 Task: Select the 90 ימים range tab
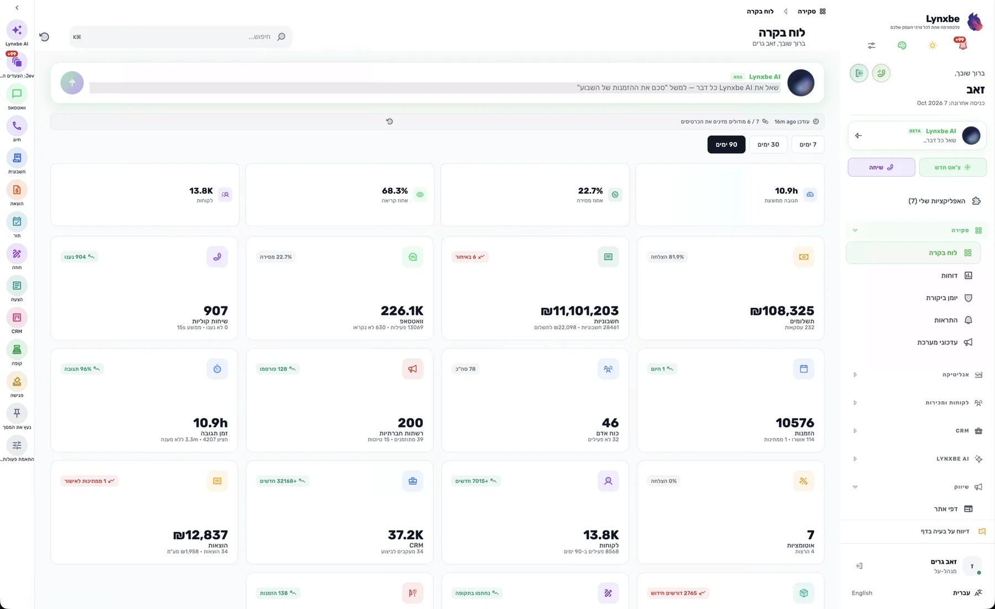coord(726,144)
